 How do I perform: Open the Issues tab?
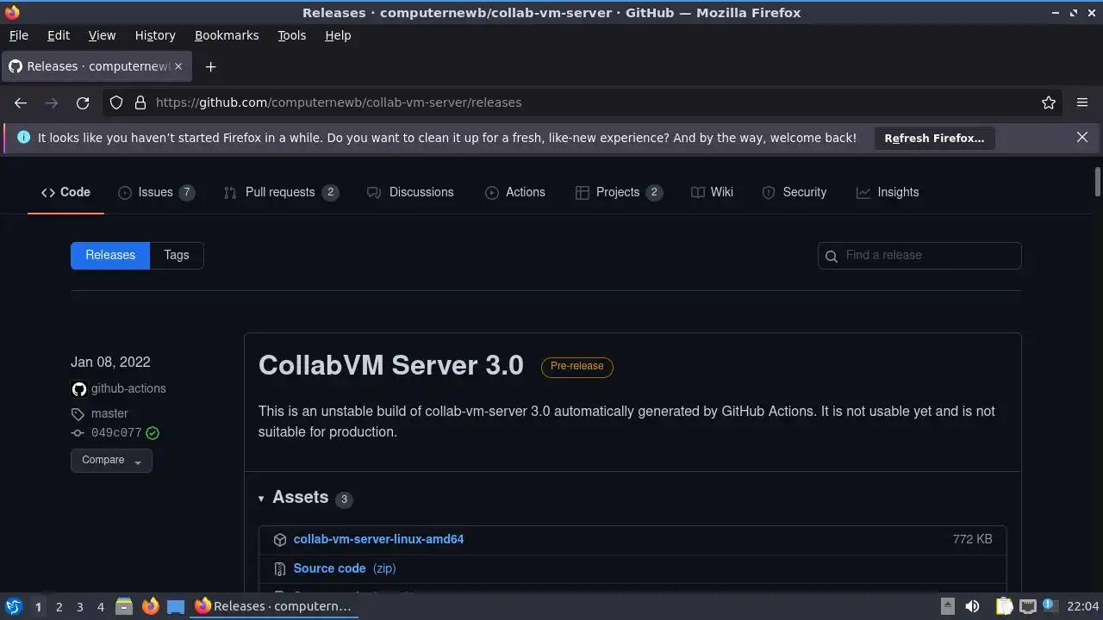coord(156,192)
